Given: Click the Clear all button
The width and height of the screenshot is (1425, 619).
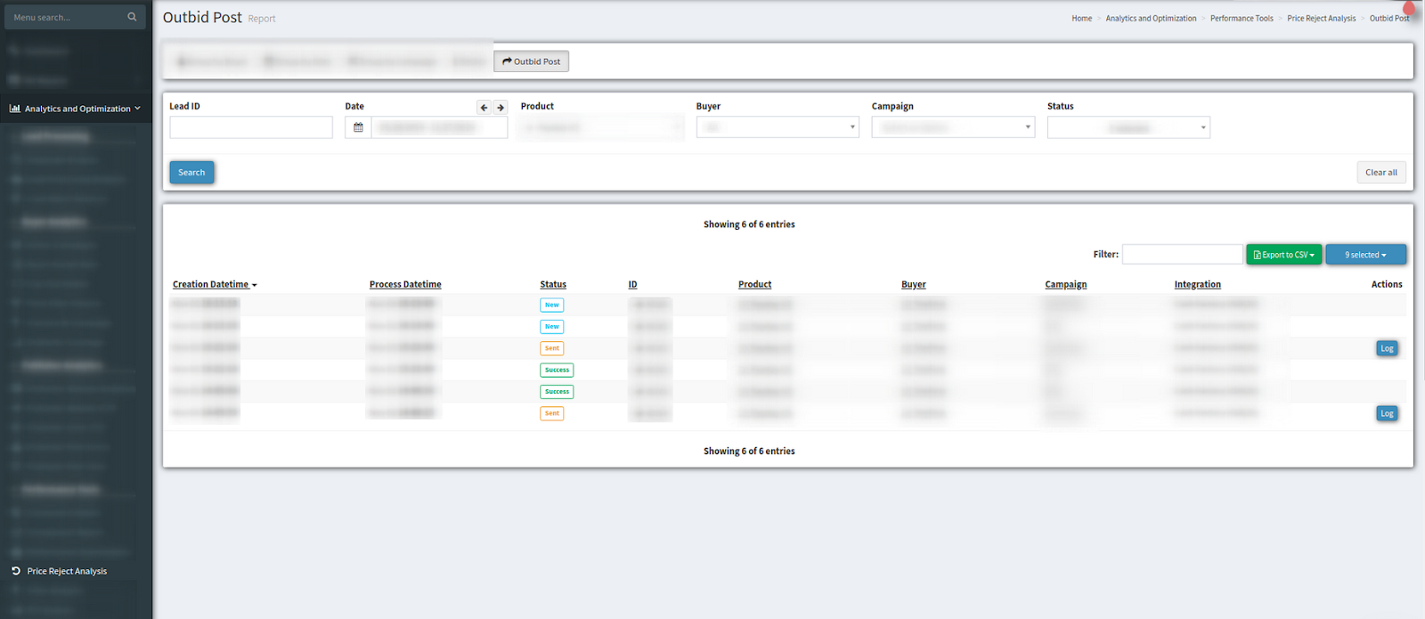Looking at the screenshot, I should click(x=1380, y=173).
